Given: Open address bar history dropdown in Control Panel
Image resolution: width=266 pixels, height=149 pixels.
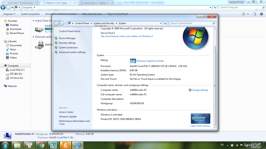Looking at the screenshot, I should pos(161,23).
